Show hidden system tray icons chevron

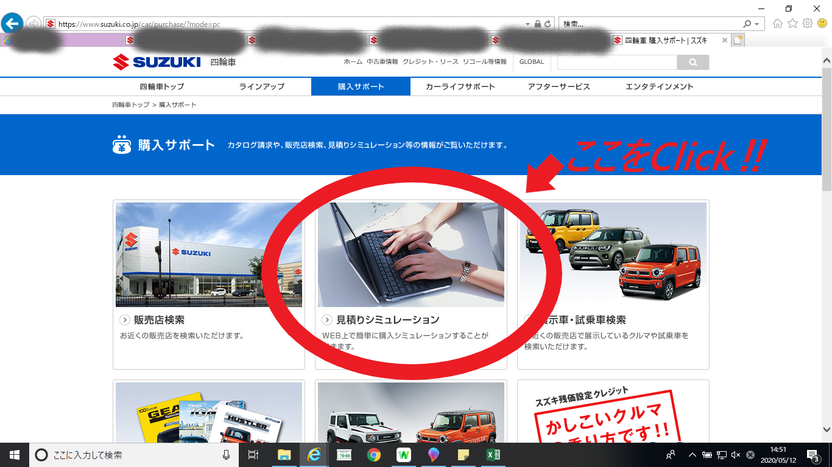[693, 455]
